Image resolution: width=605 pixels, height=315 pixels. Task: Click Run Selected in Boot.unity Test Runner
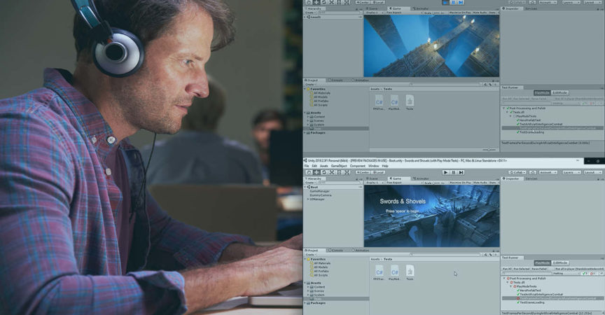click(x=522, y=269)
